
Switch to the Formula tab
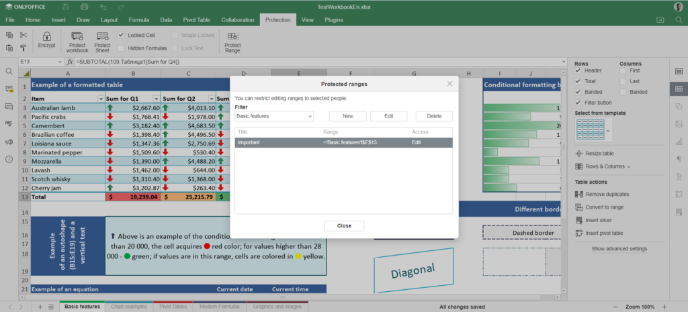(138, 19)
